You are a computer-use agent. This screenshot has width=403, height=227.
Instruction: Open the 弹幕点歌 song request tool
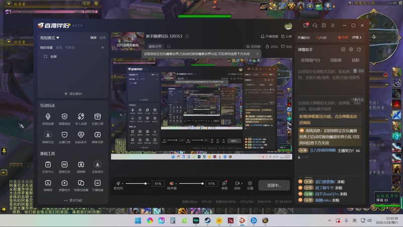97,137
